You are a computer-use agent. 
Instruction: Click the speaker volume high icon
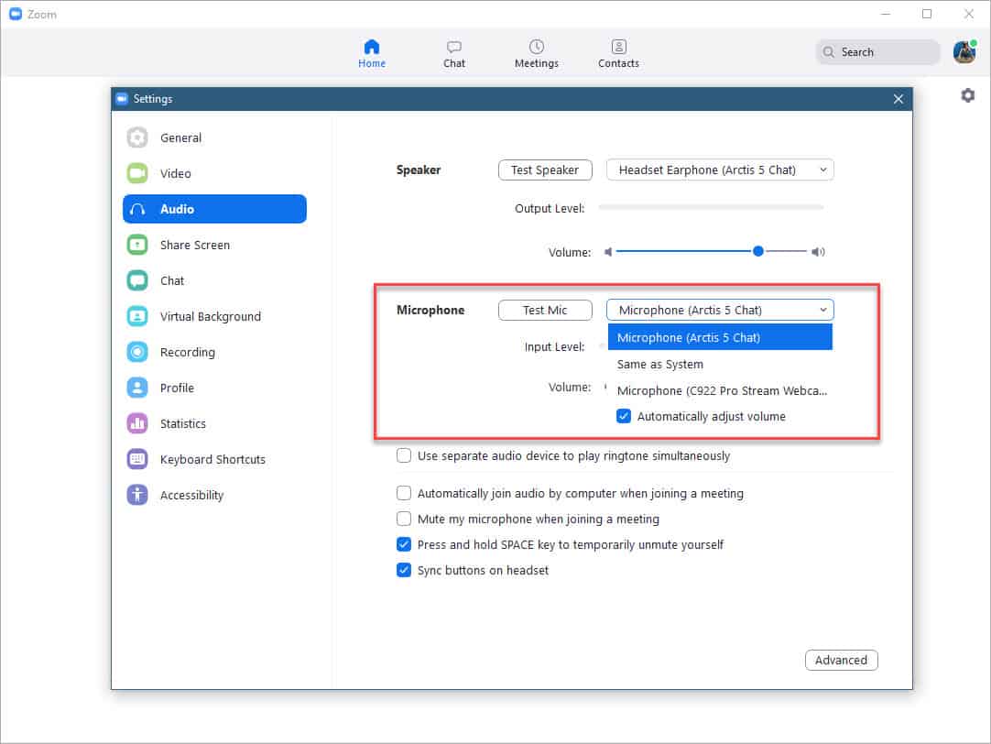pyautogui.click(x=819, y=252)
